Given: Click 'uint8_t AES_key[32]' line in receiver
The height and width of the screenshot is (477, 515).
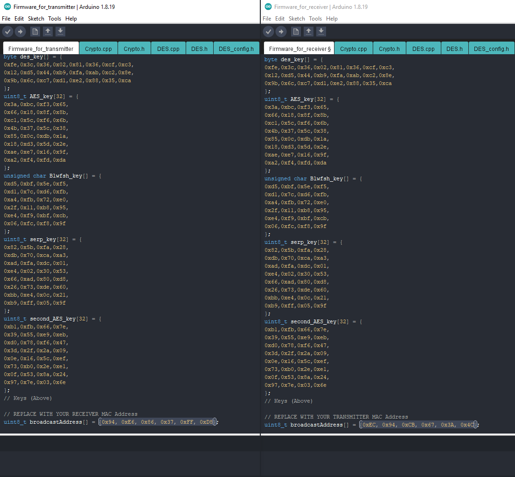Looking at the screenshot, I should (x=302, y=99).
